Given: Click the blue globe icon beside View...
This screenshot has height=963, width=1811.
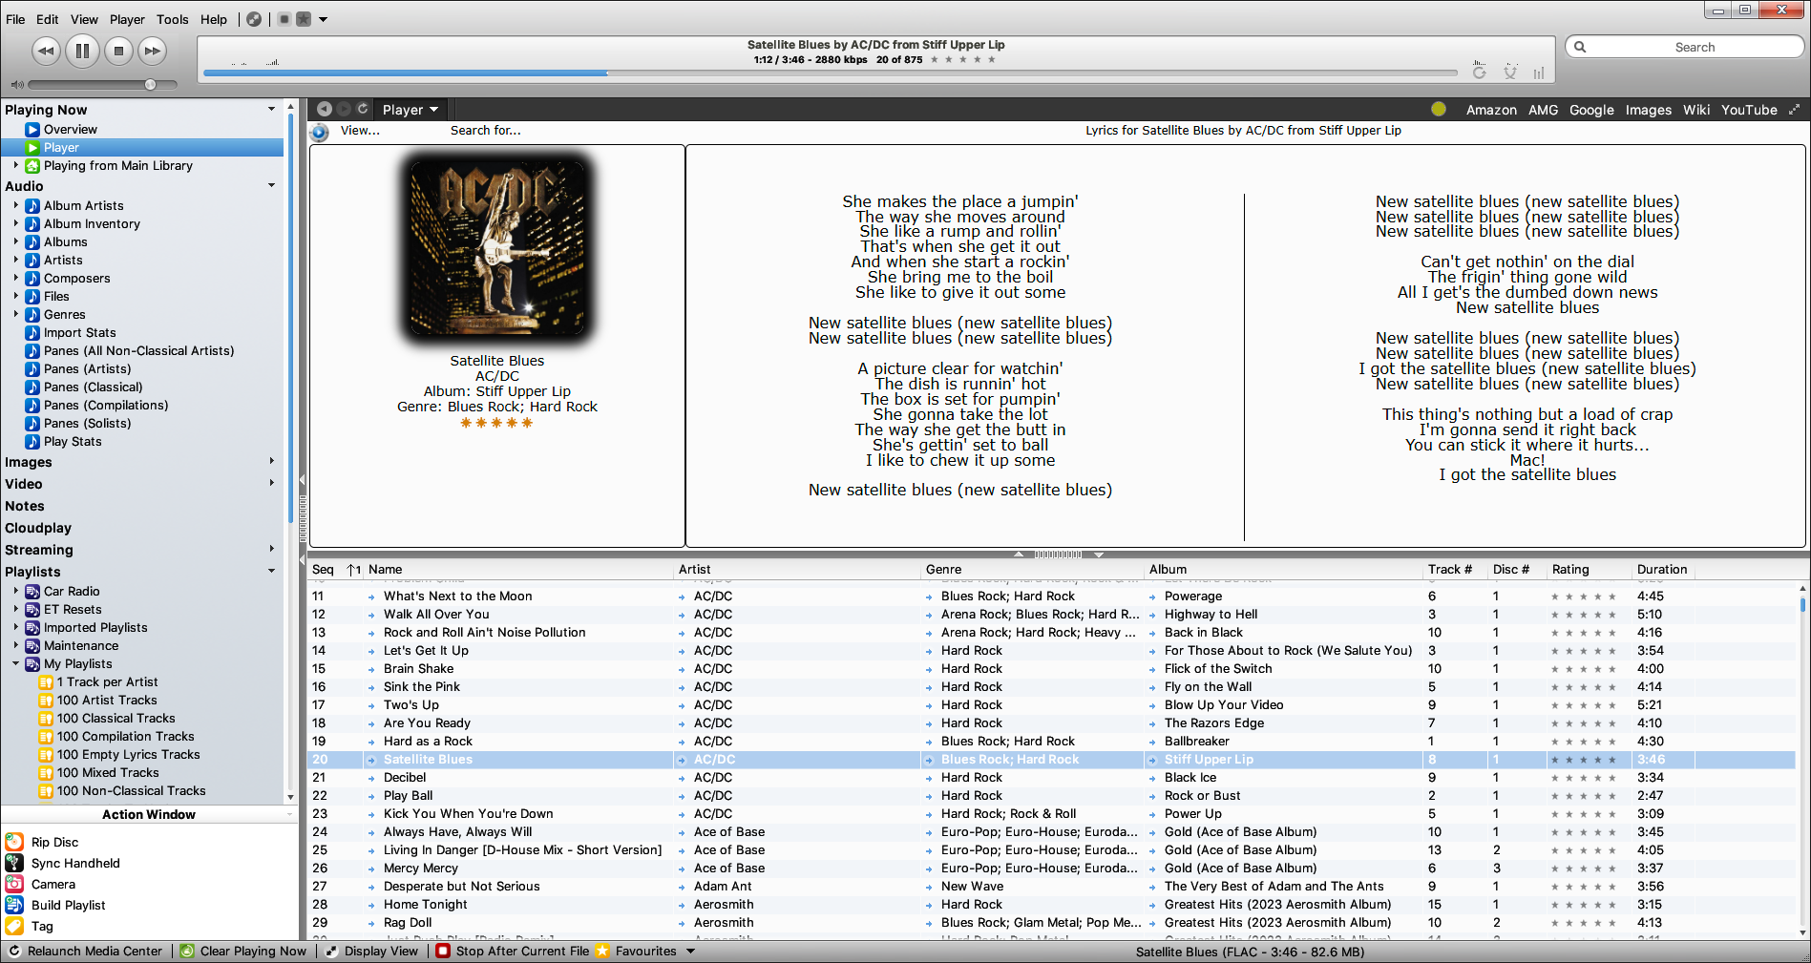Looking at the screenshot, I should pos(320,133).
